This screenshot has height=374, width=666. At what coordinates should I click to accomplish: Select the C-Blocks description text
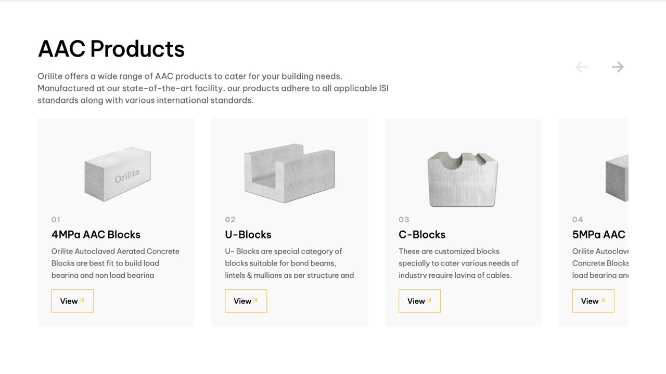click(458, 263)
